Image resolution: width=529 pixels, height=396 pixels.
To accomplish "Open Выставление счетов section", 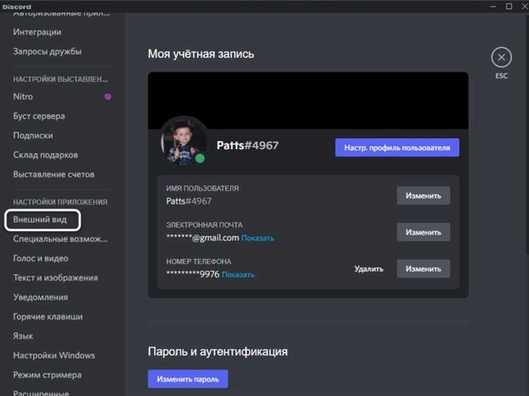I will tap(54, 174).
